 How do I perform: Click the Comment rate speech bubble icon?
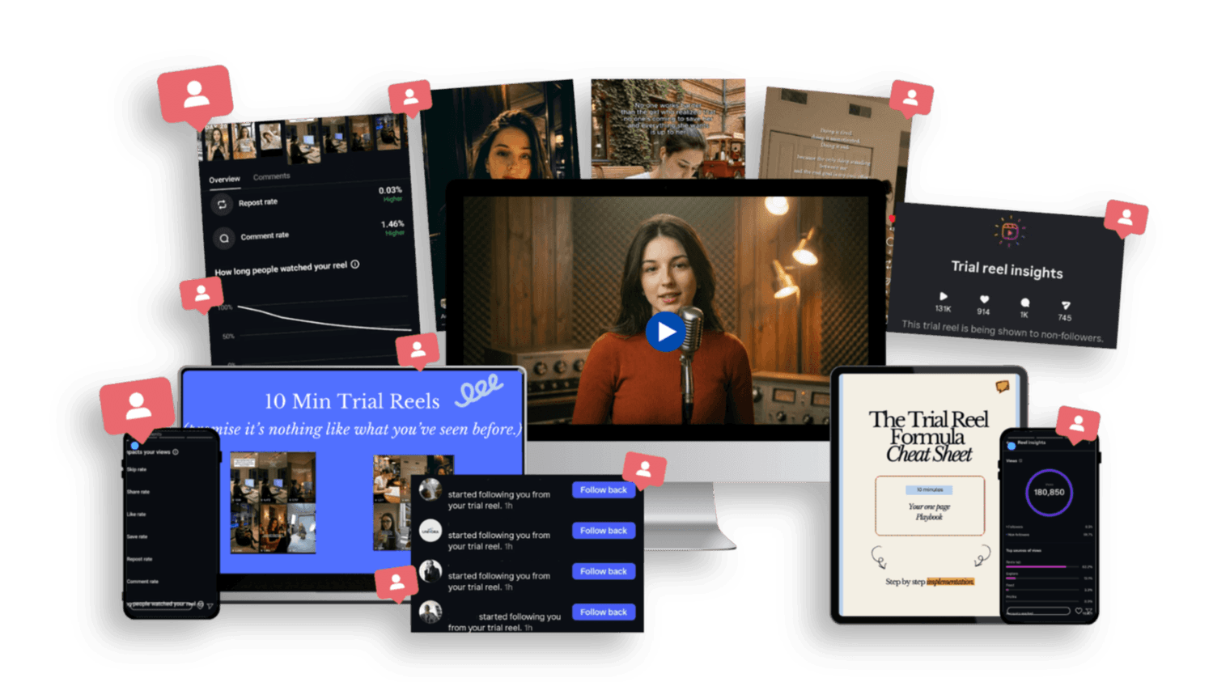[x=224, y=239]
